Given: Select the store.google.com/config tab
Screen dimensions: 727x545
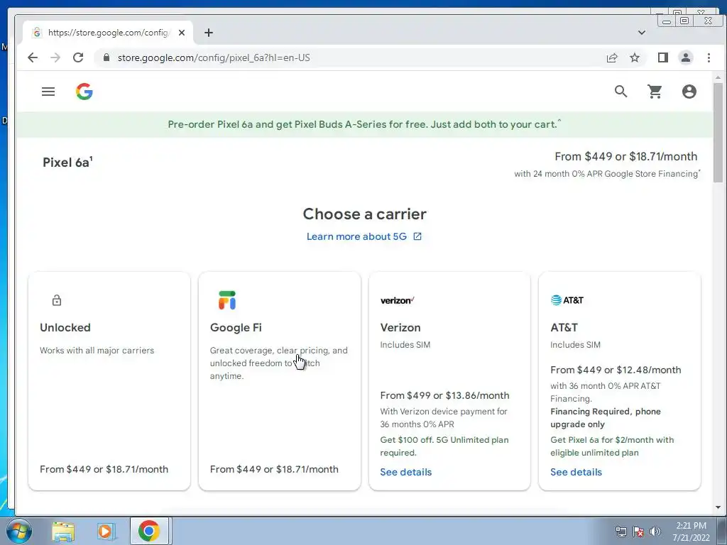Looking at the screenshot, I should [108, 33].
